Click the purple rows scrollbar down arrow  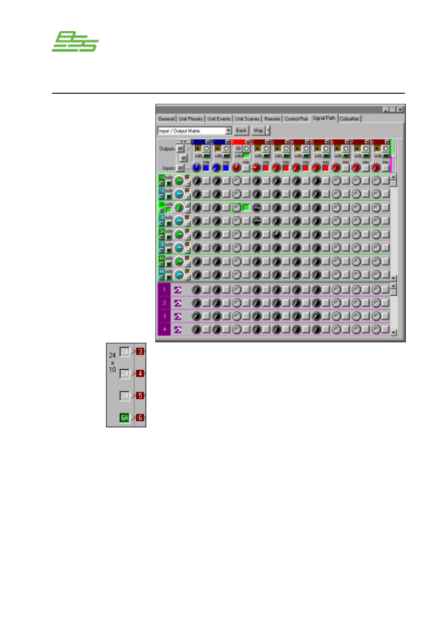pos(393,333)
